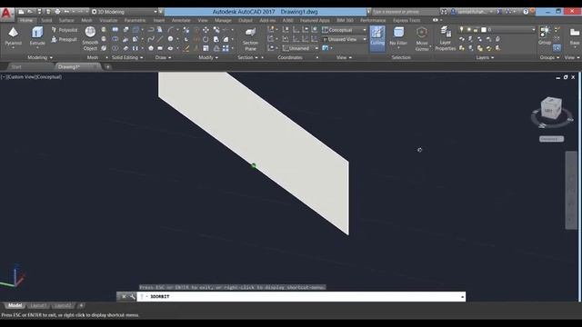Select the Pyramid solid tool
582x327 pixels.
(14, 36)
